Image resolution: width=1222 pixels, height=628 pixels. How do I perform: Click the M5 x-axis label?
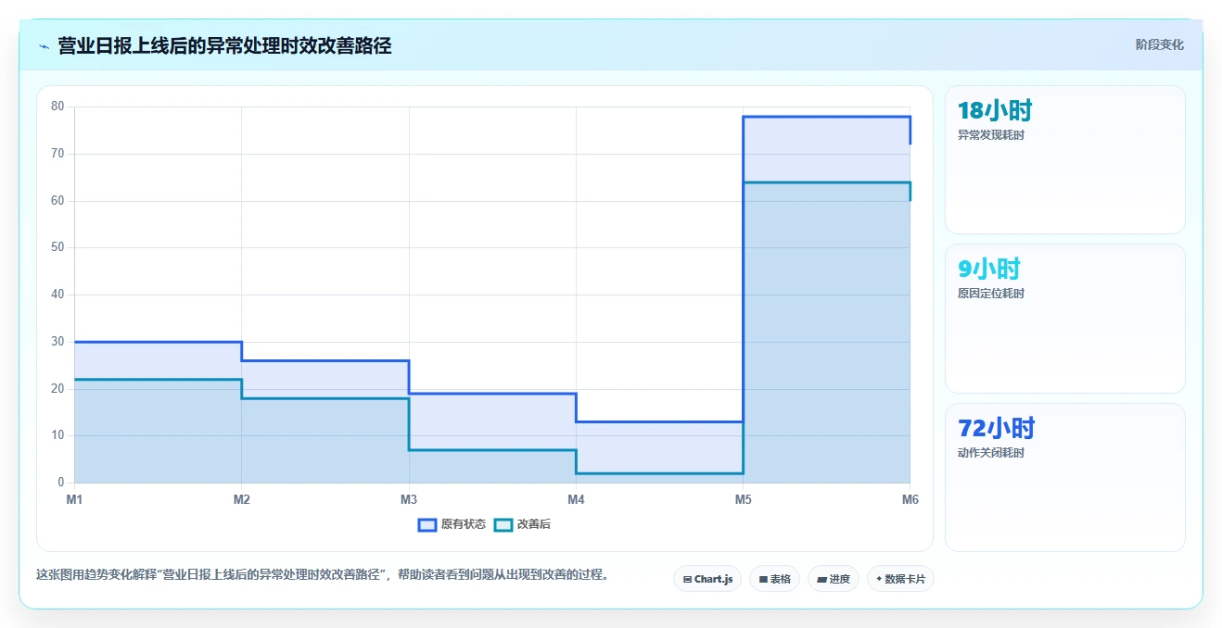744,500
